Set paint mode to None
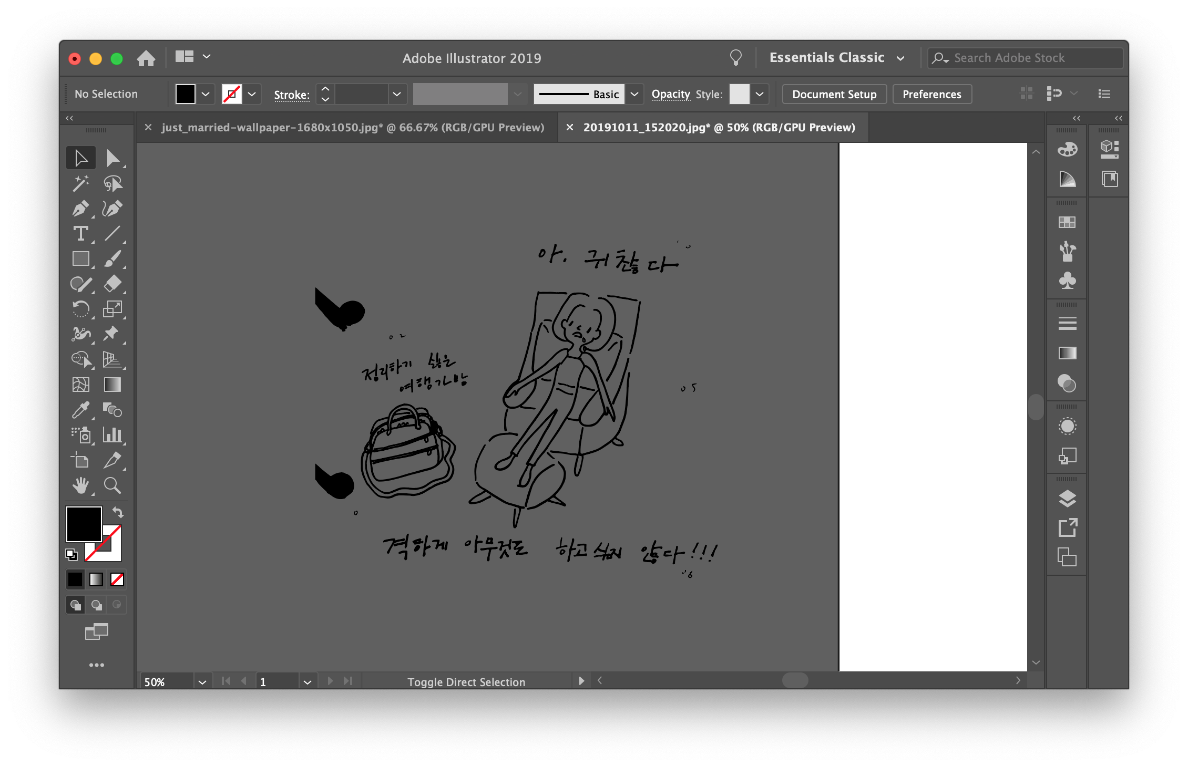Viewport: 1188px width, 767px height. [117, 579]
